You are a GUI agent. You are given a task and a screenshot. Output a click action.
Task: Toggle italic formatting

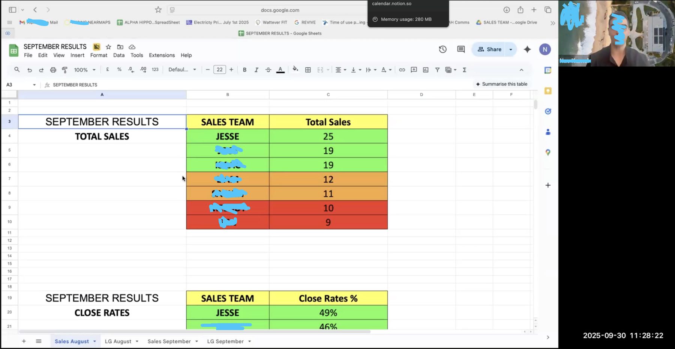tap(256, 70)
